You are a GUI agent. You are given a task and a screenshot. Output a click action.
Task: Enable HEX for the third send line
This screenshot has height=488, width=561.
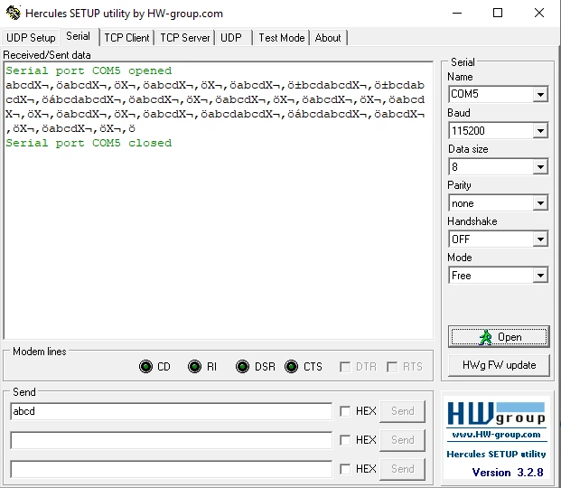pyautogui.click(x=345, y=469)
